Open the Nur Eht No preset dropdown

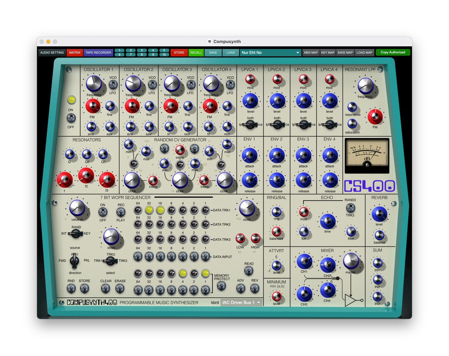(270, 53)
